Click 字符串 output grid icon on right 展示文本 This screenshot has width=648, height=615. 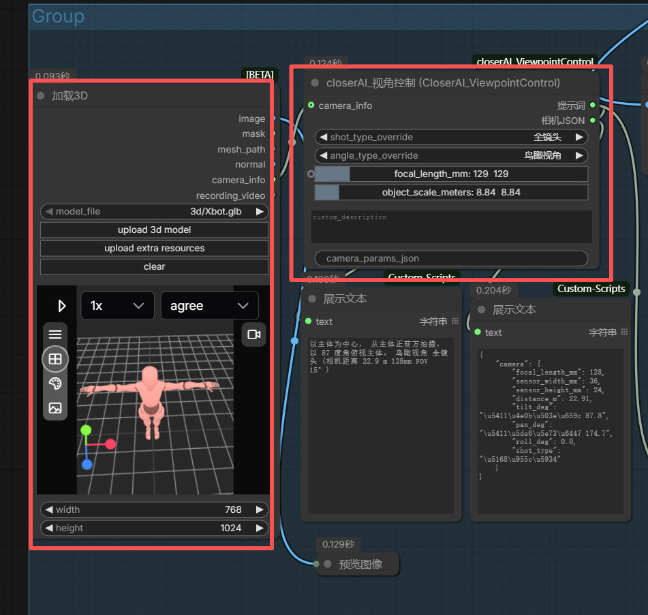[x=624, y=332]
